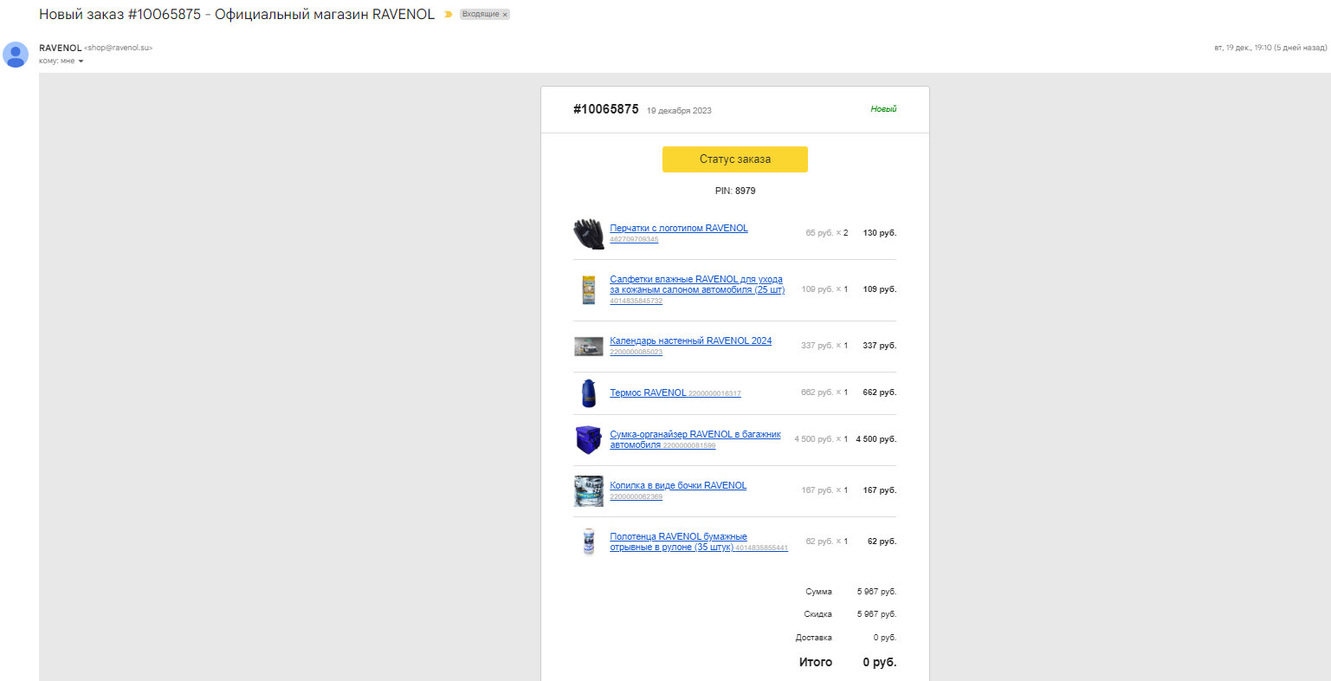Open the 'Термос RAVENOL' product link
Screen dimensions: 1331x681
click(x=648, y=392)
